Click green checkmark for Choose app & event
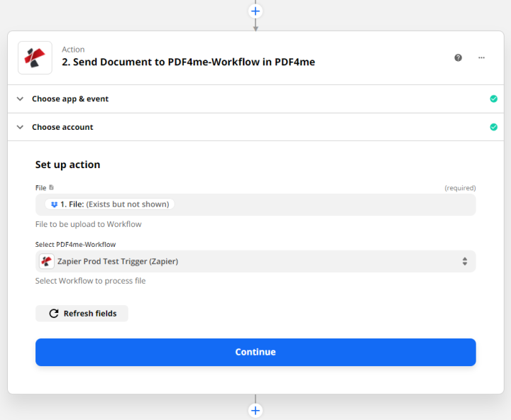511x420 pixels. tap(493, 99)
